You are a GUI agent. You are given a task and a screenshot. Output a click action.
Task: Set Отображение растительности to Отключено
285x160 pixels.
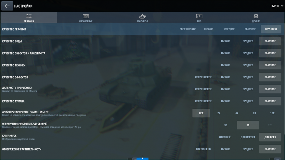(x=203, y=149)
